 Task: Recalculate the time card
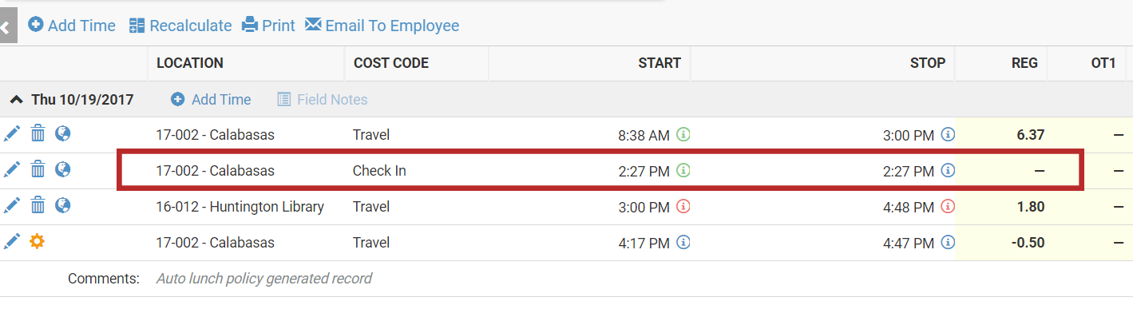(180, 26)
